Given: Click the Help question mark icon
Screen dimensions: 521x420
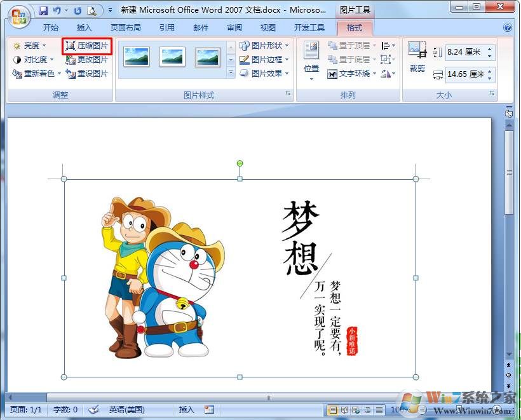Looking at the screenshot, I should tap(508, 28).
